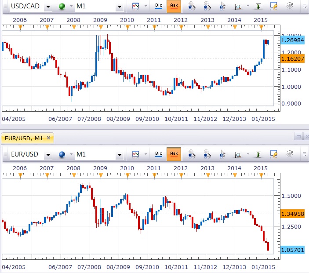
Task: Close the EUR/USD, M1 tab
Action: coord(48,138)
